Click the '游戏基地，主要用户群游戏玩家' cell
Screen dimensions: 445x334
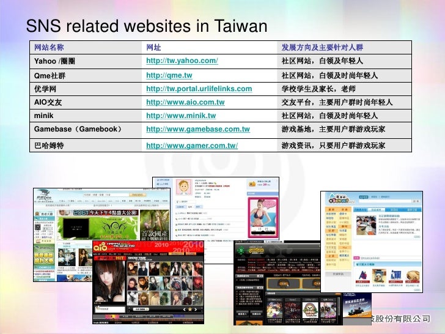pyautogui.click(x=344, y=130)
